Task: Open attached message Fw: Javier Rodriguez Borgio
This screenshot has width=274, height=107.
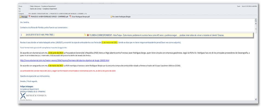Action: pyautogui.click(x=120, y=17)
